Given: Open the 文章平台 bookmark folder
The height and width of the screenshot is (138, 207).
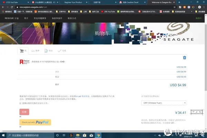Looking at the screenshot, I should (61, 12).
